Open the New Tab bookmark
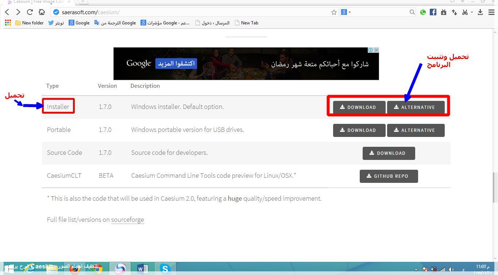Screen dimensions: 498x275 coord(247,23)
